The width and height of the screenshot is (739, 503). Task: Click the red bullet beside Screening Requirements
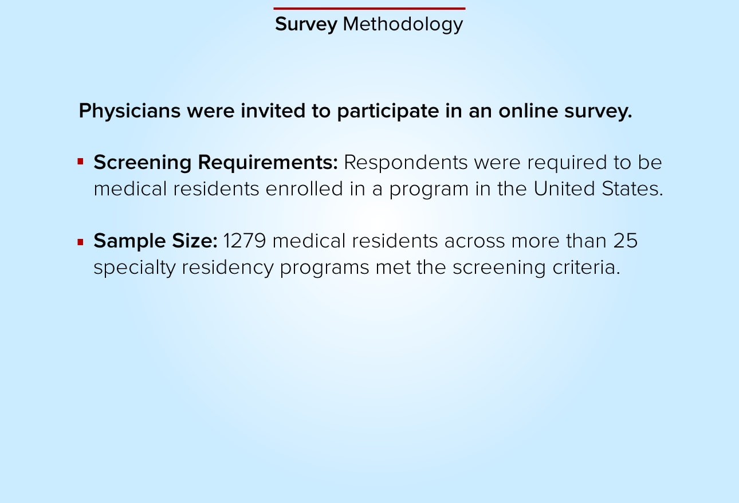(x=81, y=162)
